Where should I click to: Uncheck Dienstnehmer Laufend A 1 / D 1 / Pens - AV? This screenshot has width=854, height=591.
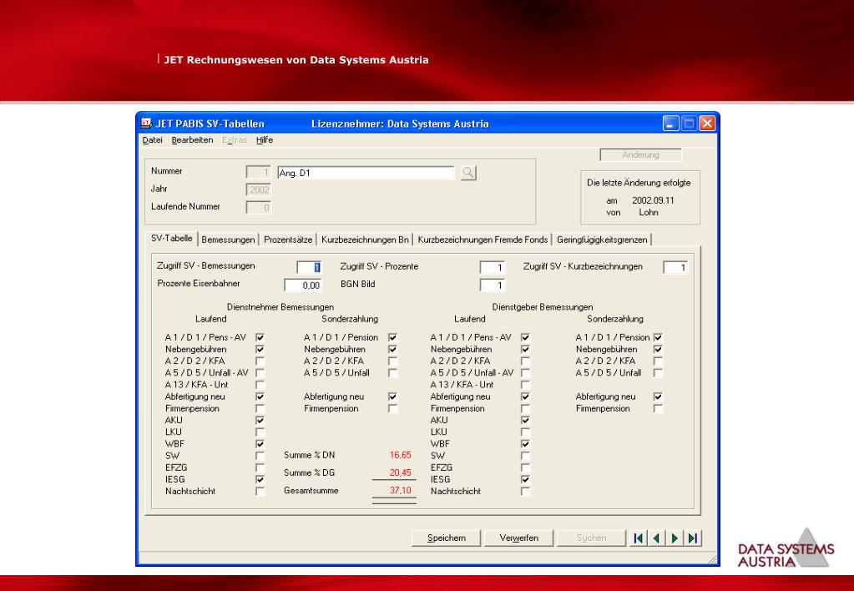(260, 338)
